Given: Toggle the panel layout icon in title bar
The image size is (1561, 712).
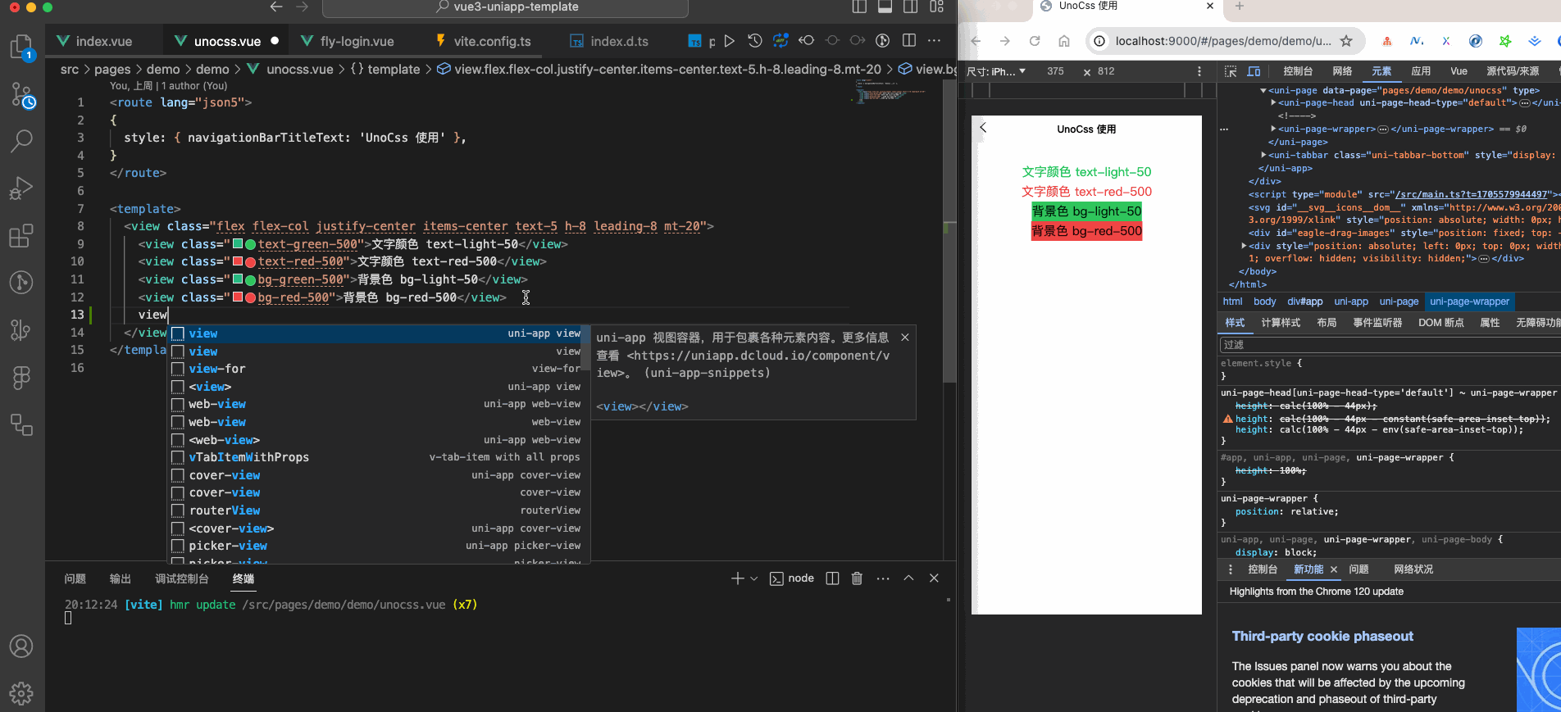Looking at the screenshot, I should coord(885,7).
